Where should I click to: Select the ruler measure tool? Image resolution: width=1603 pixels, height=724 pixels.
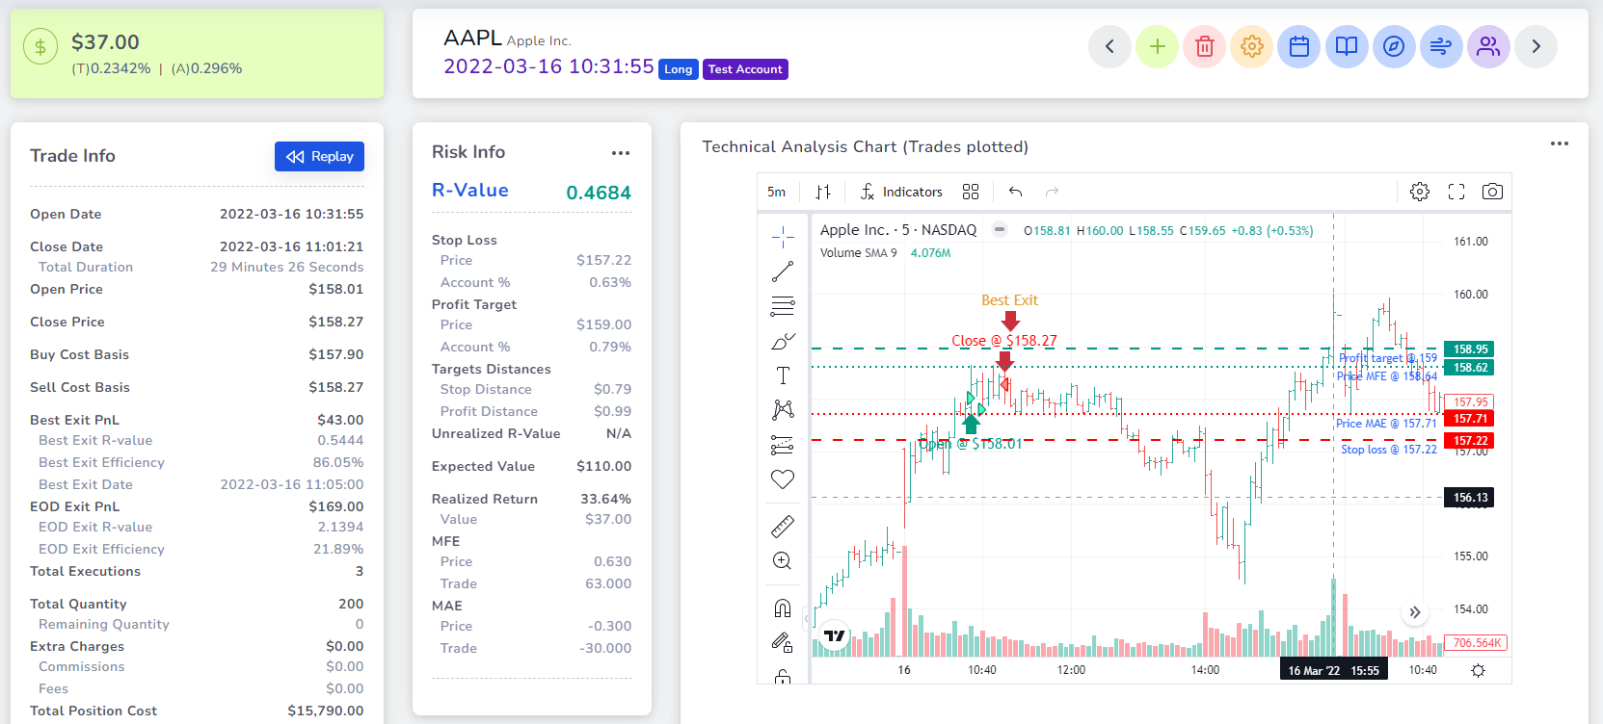783,526
